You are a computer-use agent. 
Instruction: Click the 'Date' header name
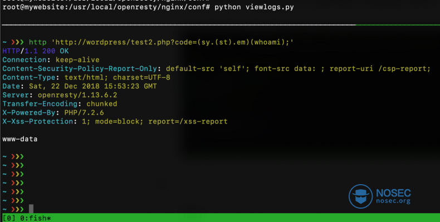pyautogui.click(x=11, y=86)
